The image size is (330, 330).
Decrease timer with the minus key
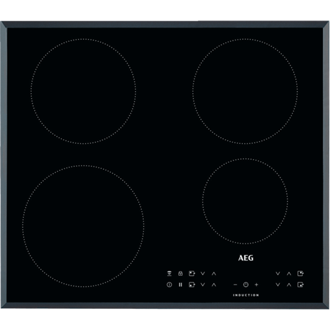[x=235, y=284]
